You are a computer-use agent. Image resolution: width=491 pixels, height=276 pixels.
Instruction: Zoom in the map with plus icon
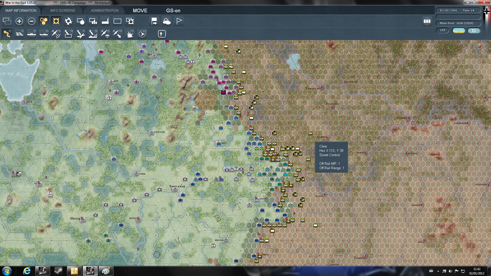click(x=19, y=21)
